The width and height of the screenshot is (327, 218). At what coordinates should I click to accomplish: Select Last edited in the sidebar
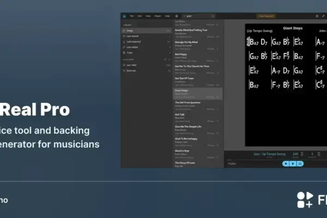[147, 47]
